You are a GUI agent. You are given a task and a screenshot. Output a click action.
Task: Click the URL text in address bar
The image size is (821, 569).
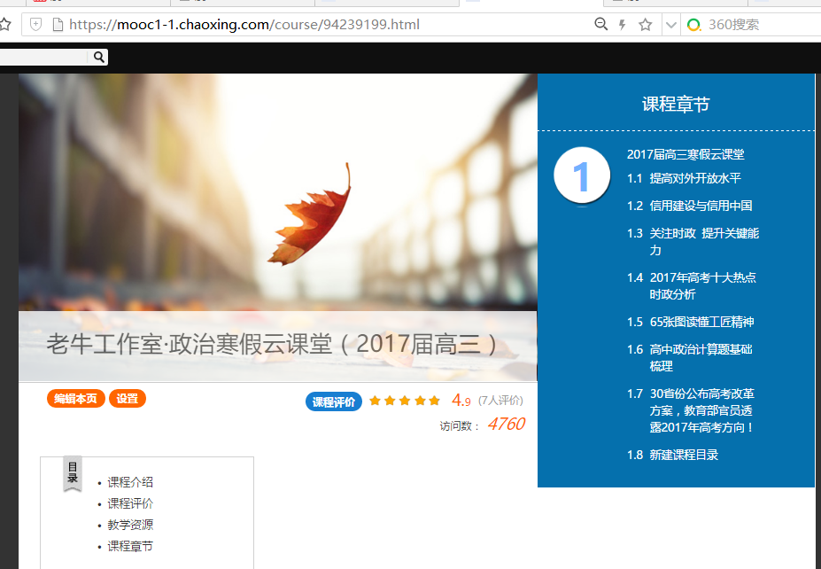(244, 25)
